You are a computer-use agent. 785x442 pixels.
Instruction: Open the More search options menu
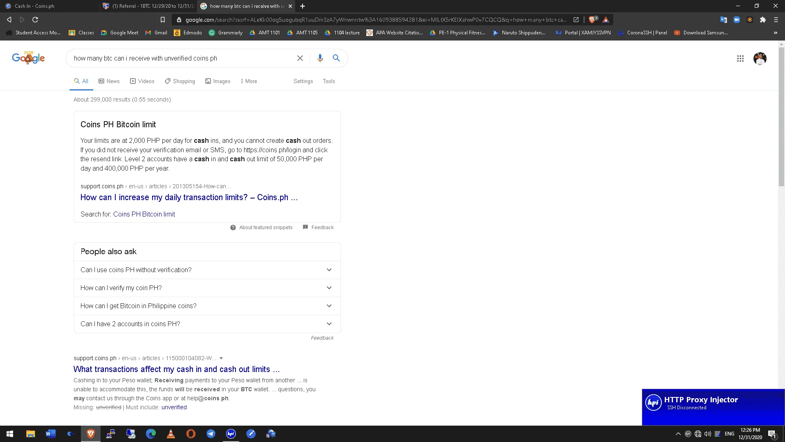[249, 81]
